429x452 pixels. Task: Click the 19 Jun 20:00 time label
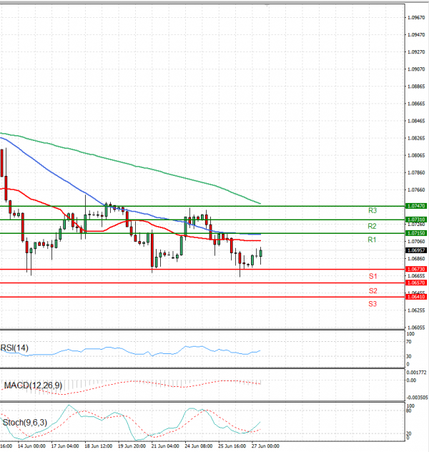(132, 446)
